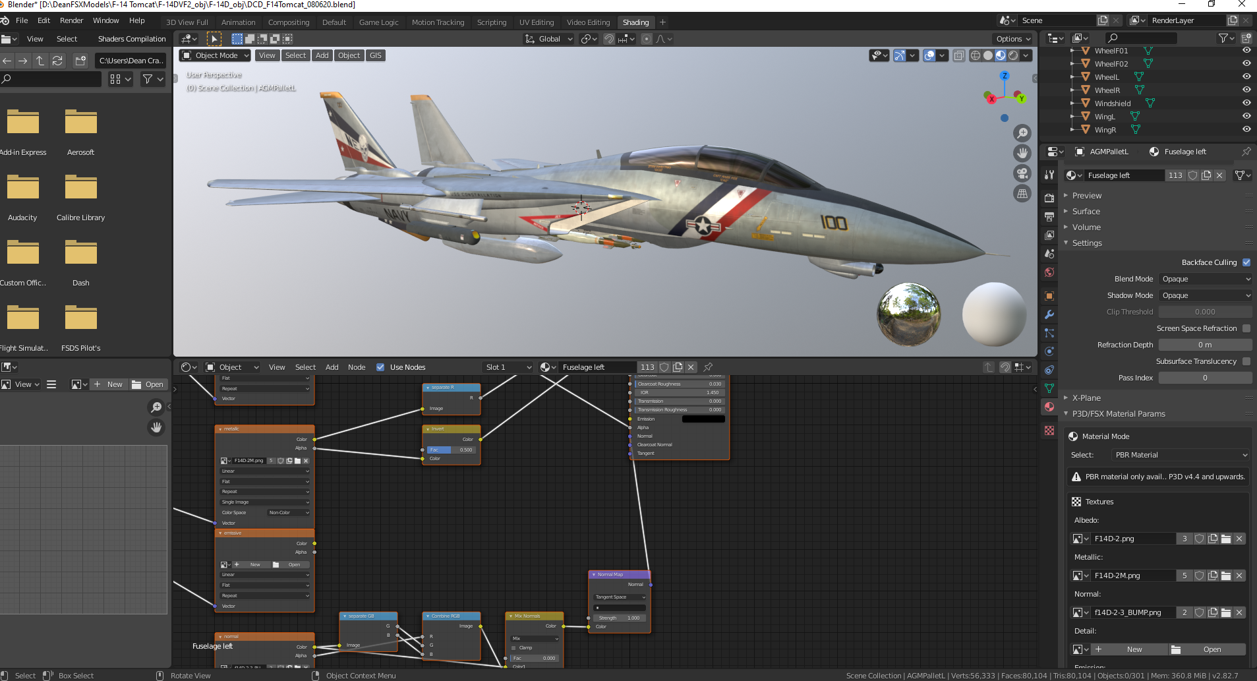The width and height of the screenshot is (1257, 681).
Task: Open the Physics properties tab
Action: pos(1049,351)
